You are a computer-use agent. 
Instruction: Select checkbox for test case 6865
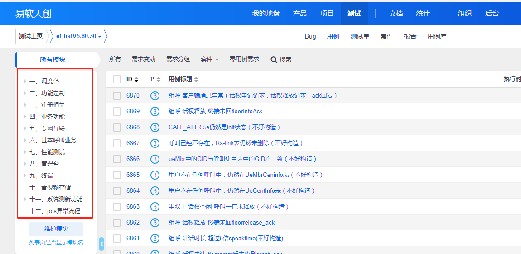(117, 175)
